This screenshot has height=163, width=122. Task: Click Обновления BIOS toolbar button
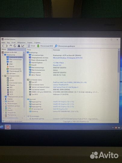click(x=45, y=46)
